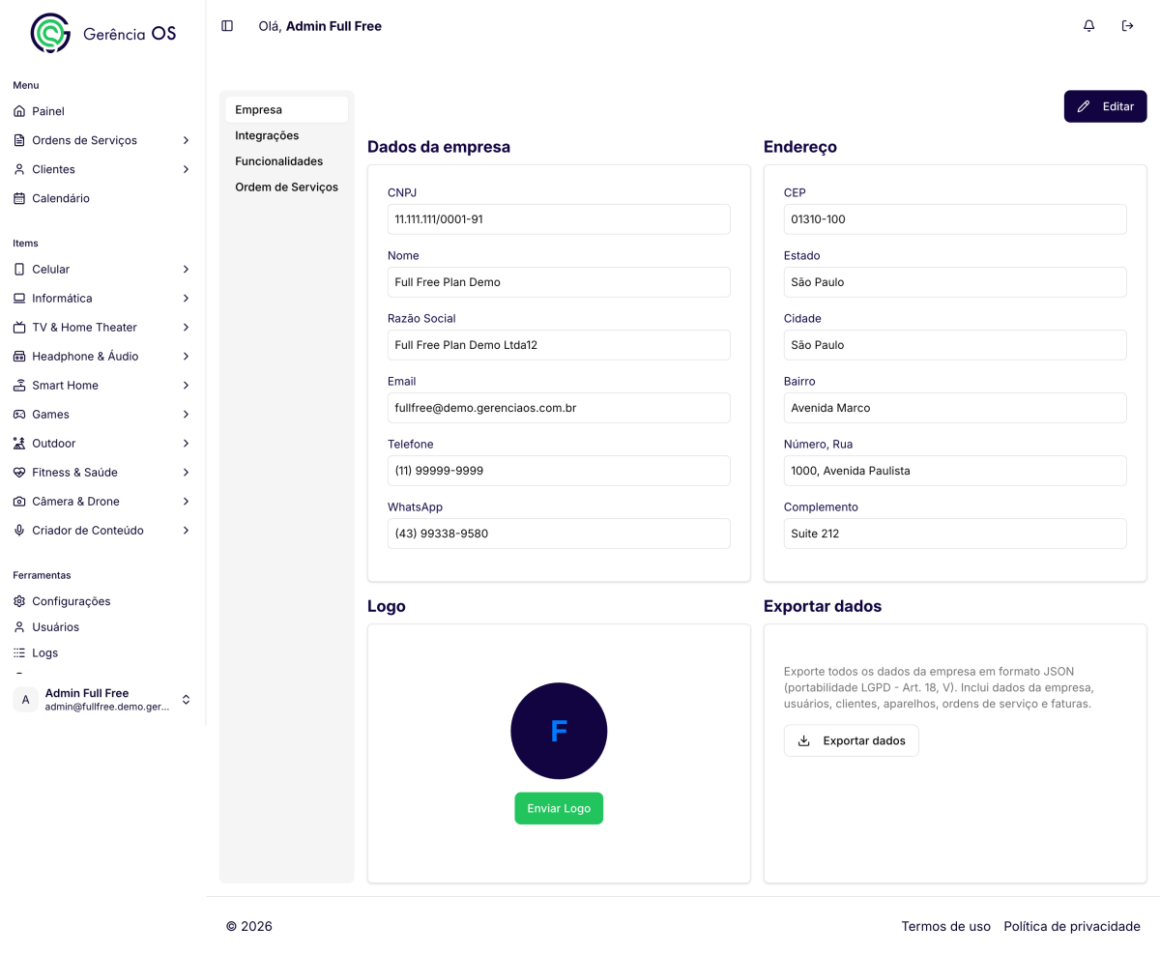Image resolution: width=1160 pixels, height=955 pixels.
Task: Click the Razão Social field
Action: [x=559, y=345]
